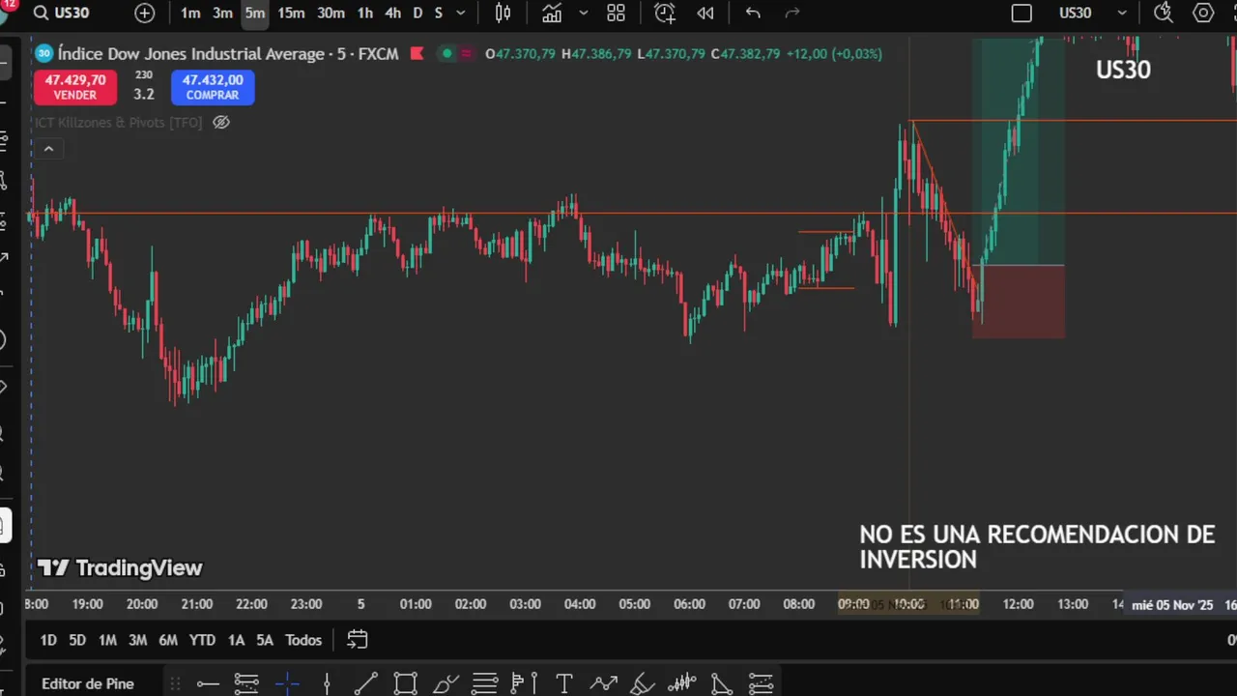This screenshot has width=1237, height=696.
Task: Set the date range to 3M
Action: 137,640
